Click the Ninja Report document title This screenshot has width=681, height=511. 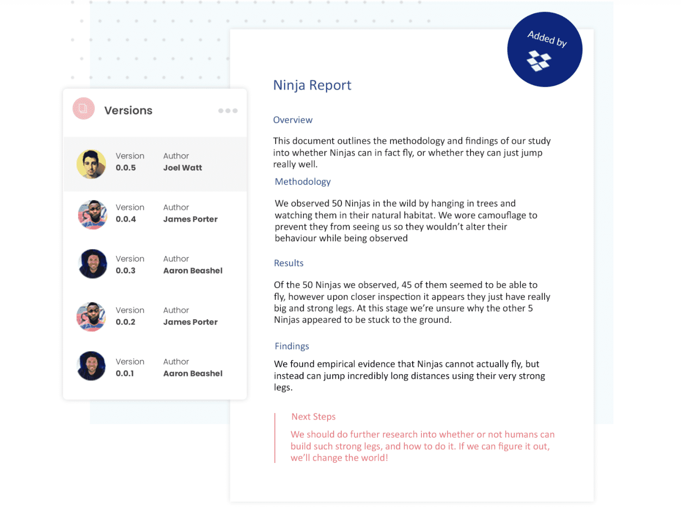(312, 85)
